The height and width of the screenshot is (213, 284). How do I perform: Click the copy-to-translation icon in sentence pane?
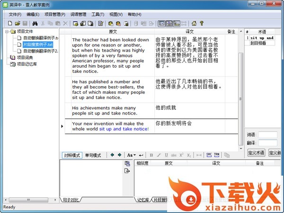tap(127, 164)
